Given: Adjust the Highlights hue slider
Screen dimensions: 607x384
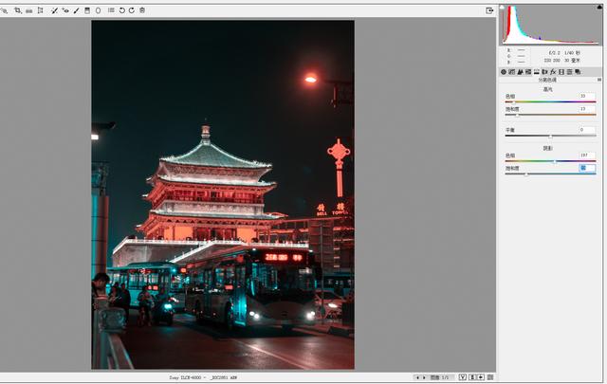Looking at the screenshot, I should pyautogui.click(x=550, y=101).
